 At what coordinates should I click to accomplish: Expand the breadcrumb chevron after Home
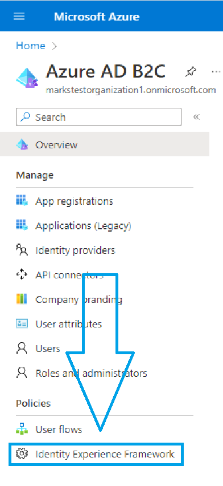pos(55,46)
